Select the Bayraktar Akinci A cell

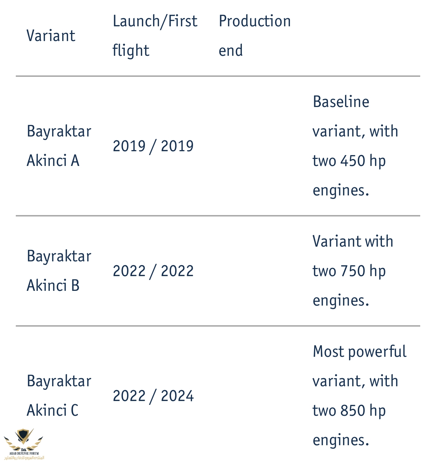click(x=59, y=146)
